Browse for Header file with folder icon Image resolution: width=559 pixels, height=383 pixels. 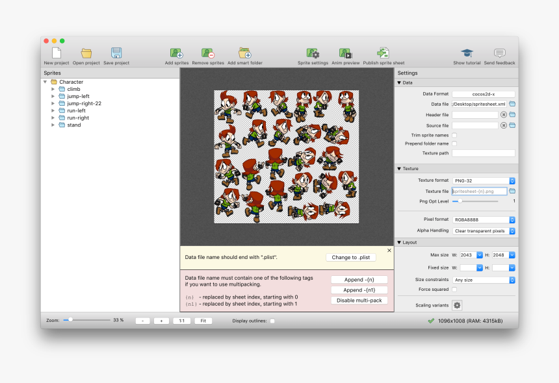coord(512,115)
